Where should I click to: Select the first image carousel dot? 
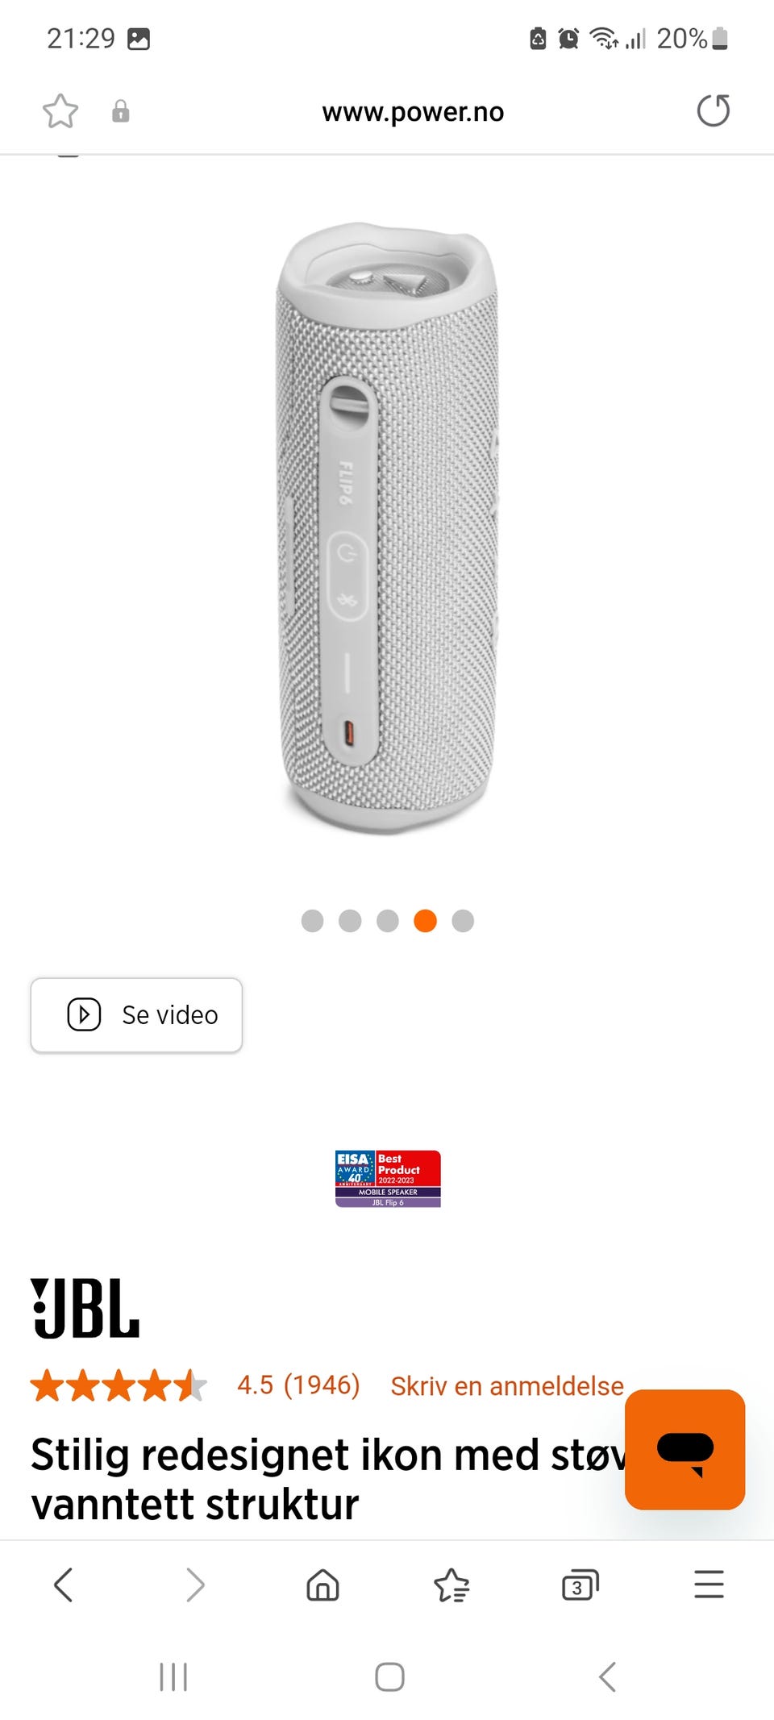312,921
